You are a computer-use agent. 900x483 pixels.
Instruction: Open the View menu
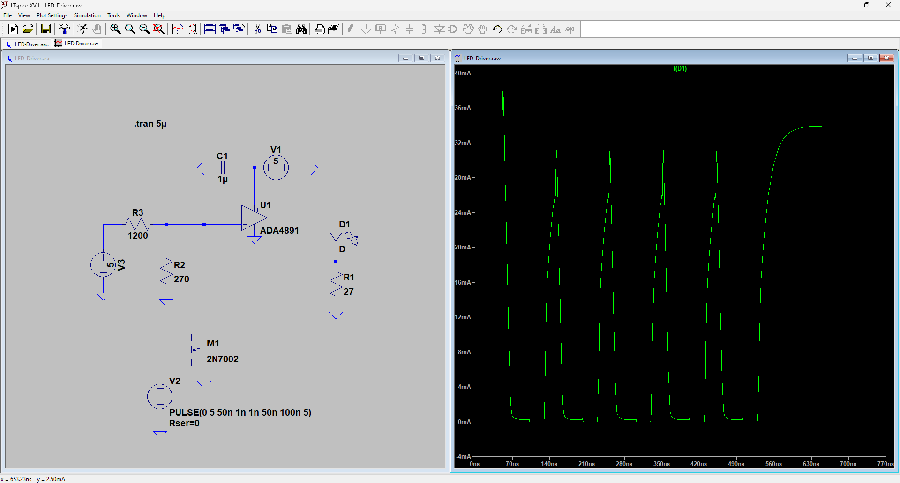24,15
